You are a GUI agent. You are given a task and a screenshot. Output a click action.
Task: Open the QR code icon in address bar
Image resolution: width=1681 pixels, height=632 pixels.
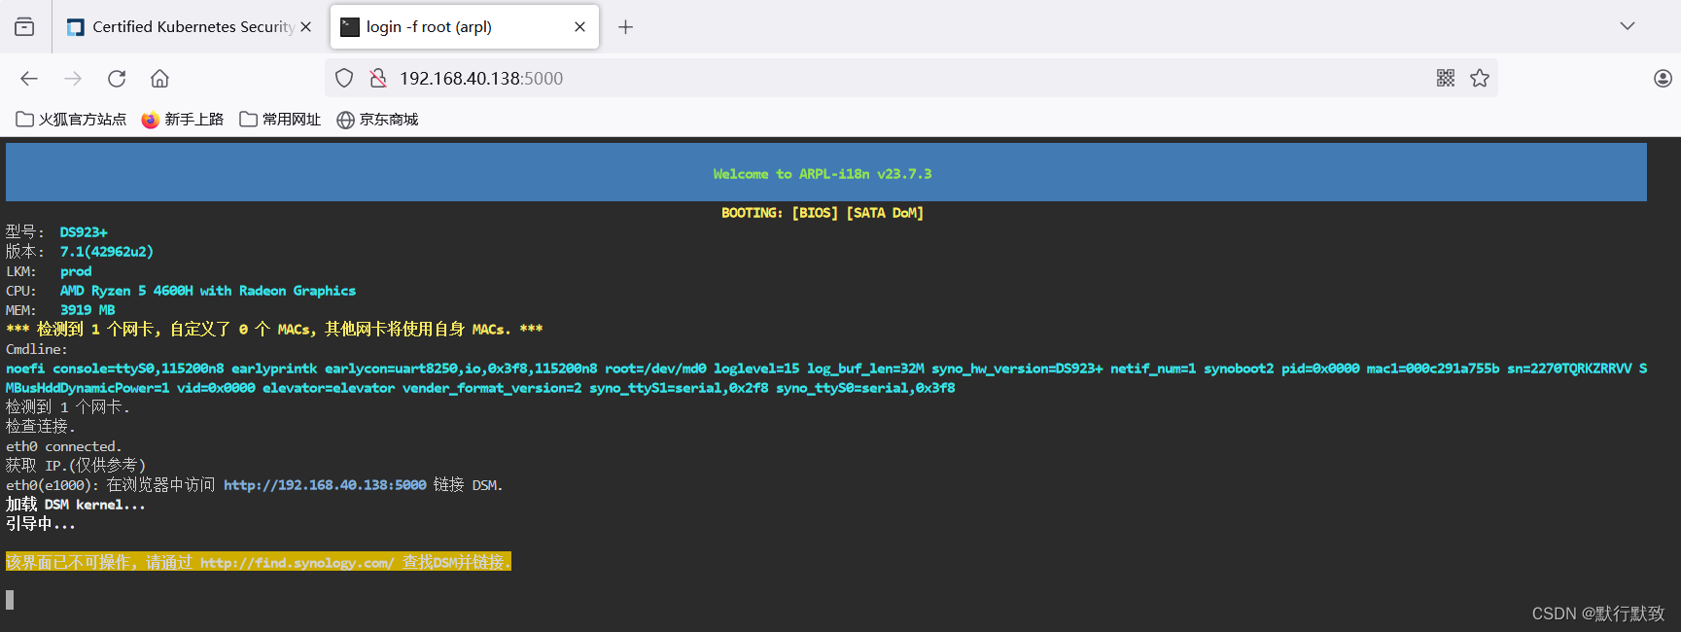pyautogui.click(x=1446, y=78)
